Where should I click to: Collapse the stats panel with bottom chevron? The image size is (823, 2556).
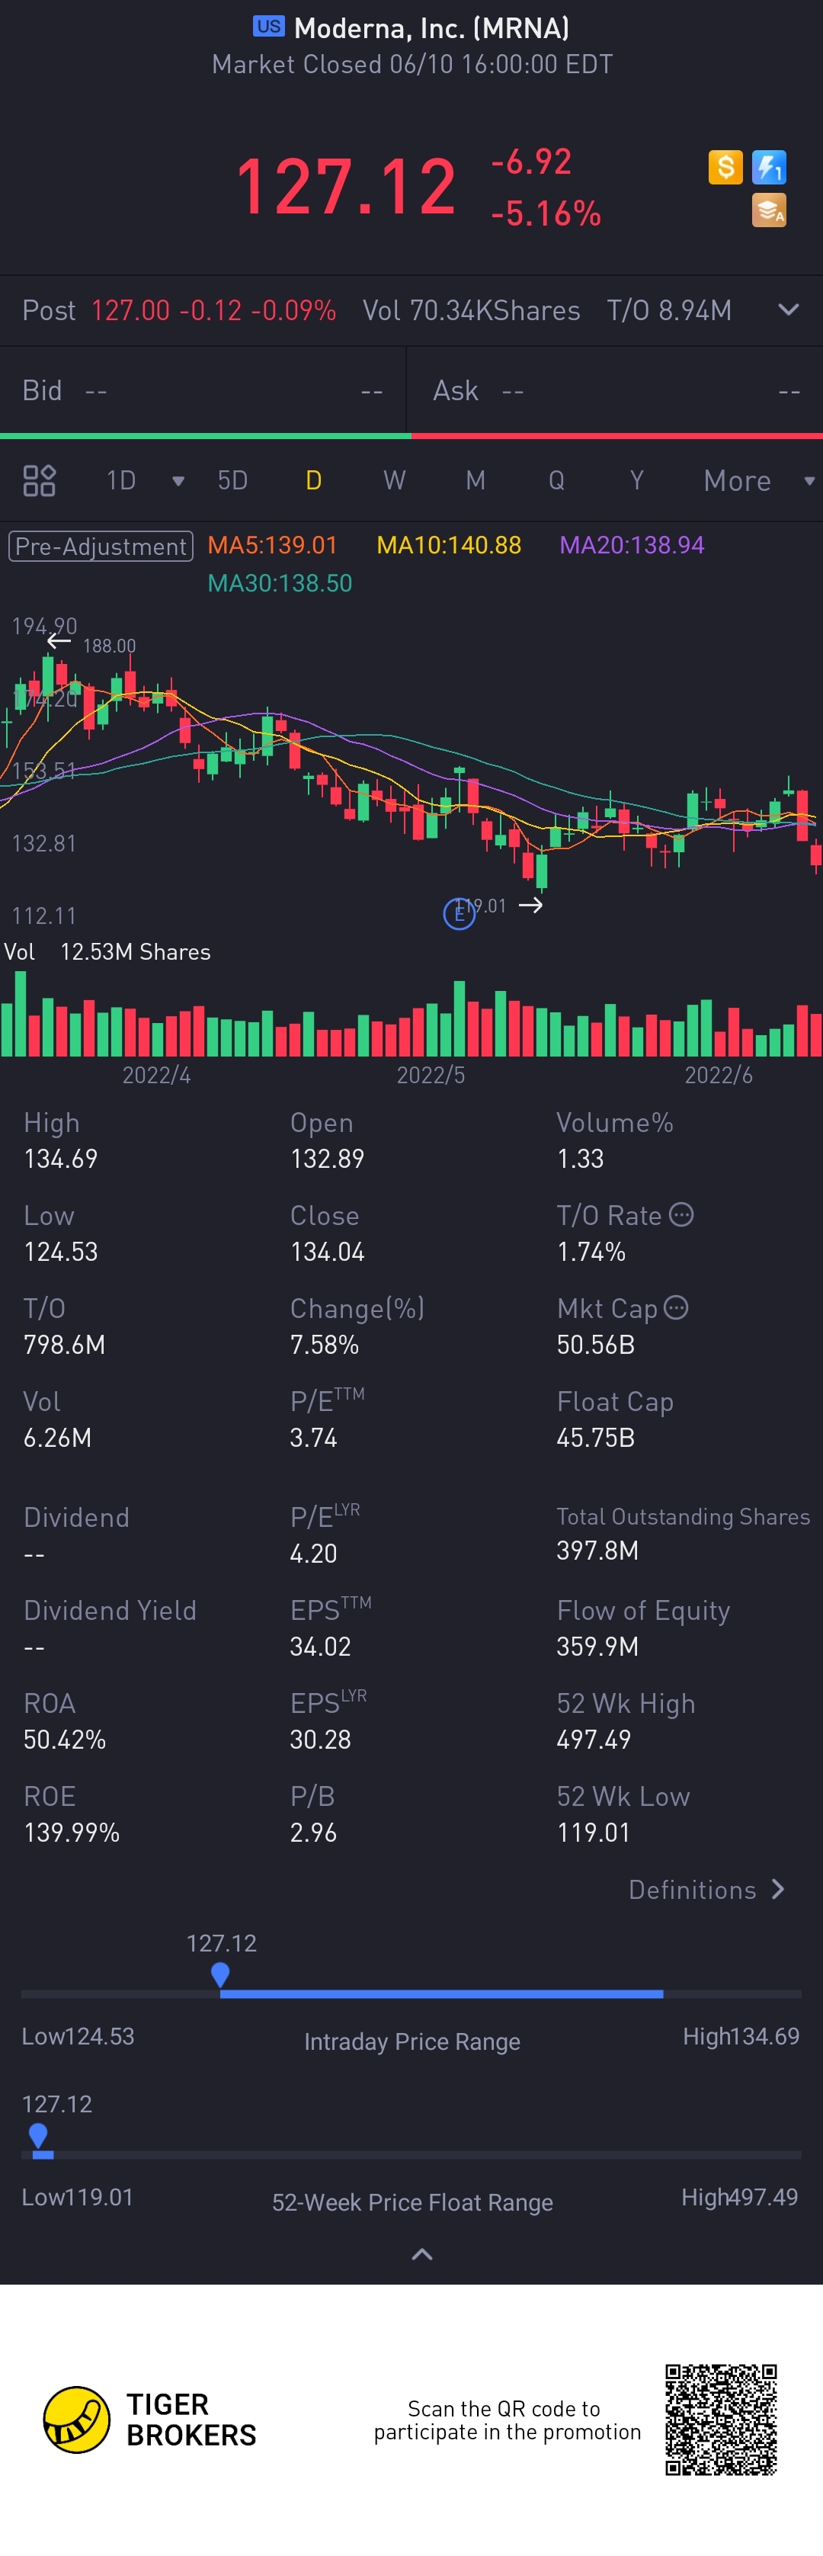pyautogui.click(x=421, y=2254)
